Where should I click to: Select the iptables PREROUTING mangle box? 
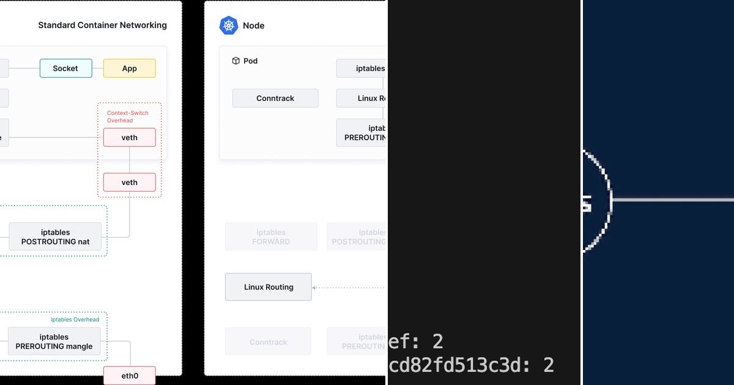(x=54, y=341)
